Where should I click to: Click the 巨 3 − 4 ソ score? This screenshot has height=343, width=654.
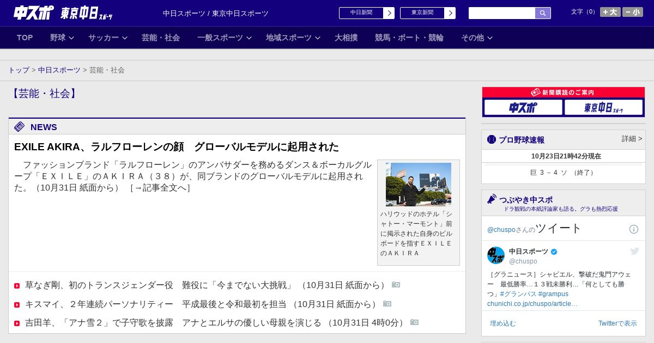click(563, 173)
